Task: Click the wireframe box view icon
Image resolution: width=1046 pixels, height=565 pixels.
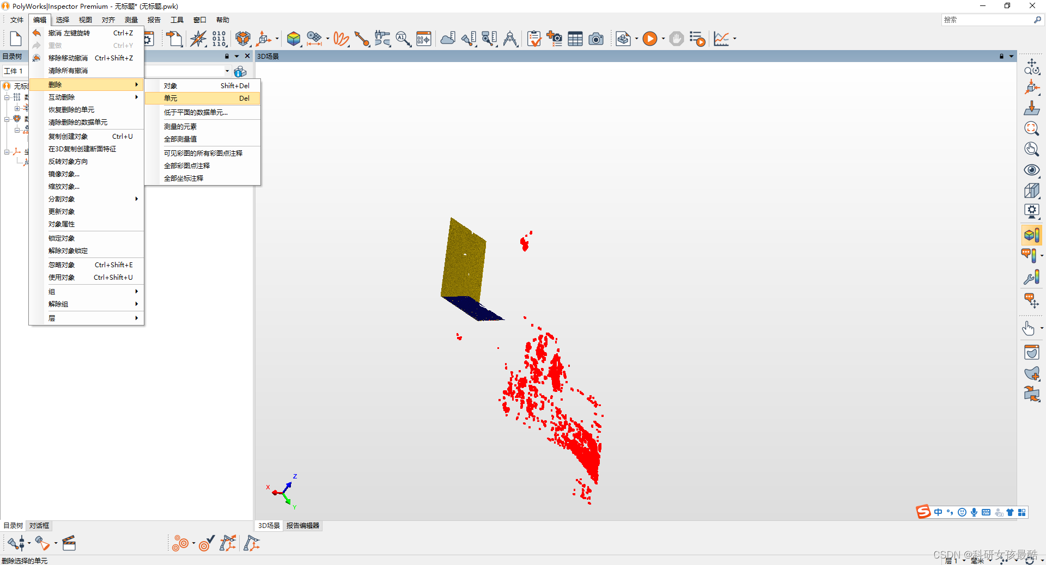Action: tap(1032, 191)
